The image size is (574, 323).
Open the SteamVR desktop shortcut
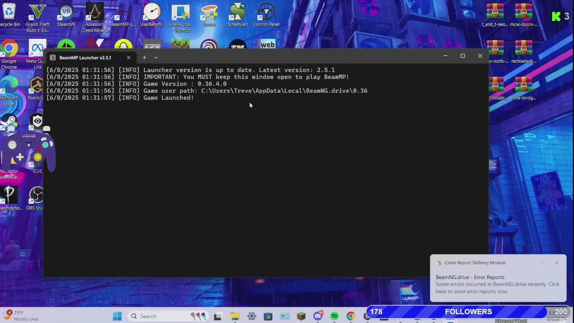click(x=66, y=15)
